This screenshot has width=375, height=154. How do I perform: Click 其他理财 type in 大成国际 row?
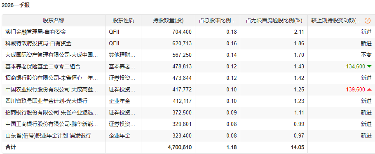(x=122, y=55)
